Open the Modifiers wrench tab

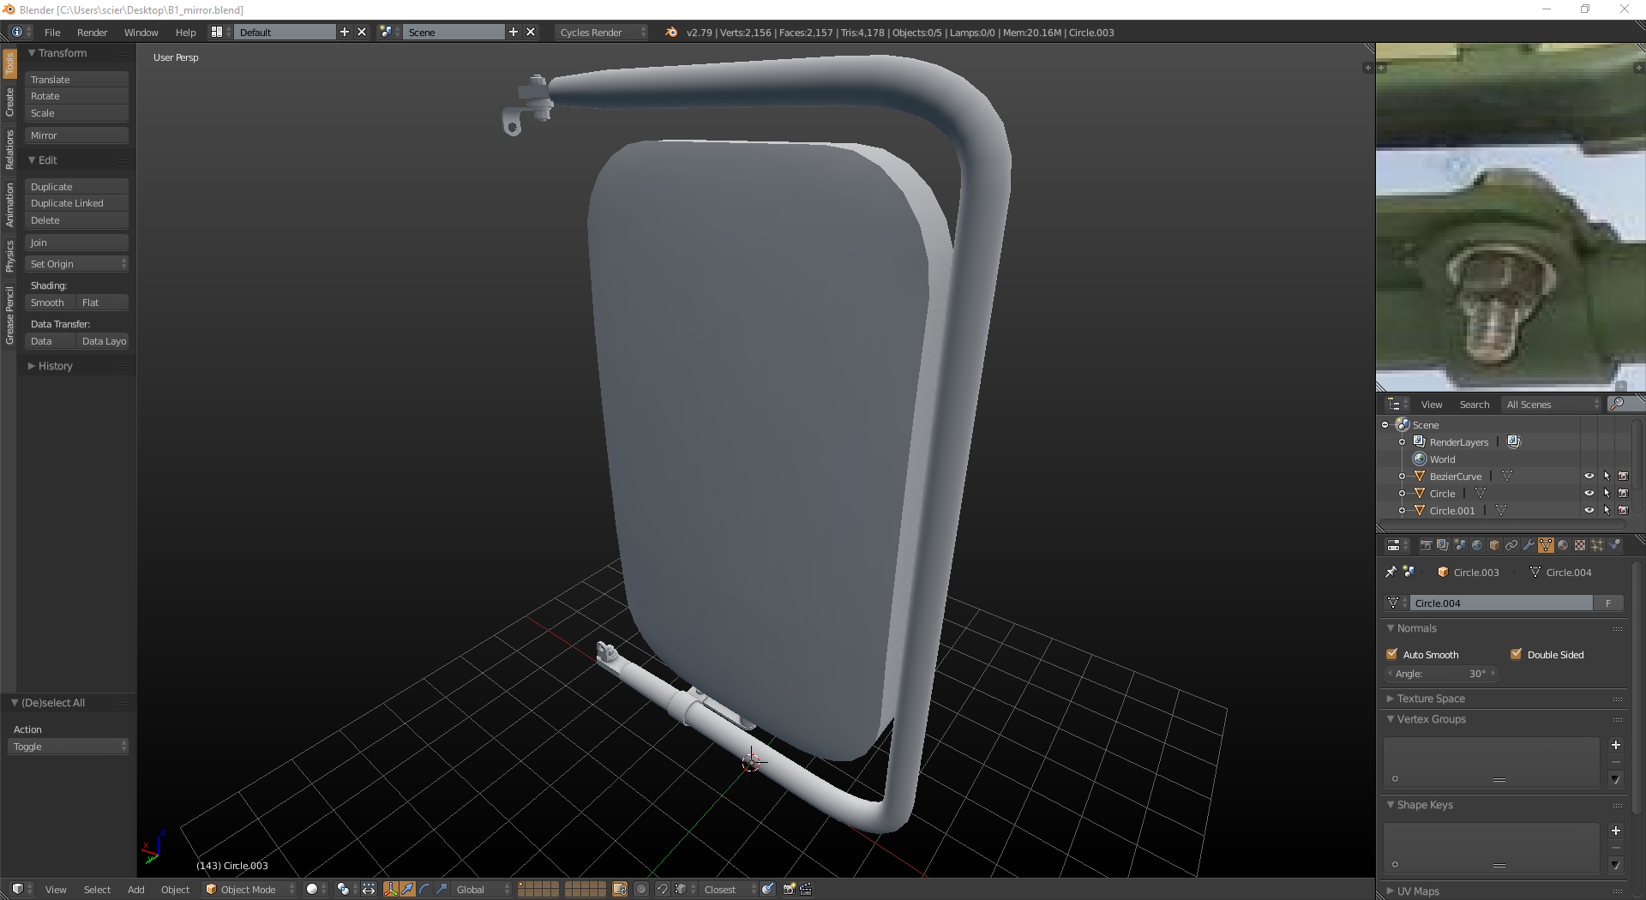(x=1529, y=545)
